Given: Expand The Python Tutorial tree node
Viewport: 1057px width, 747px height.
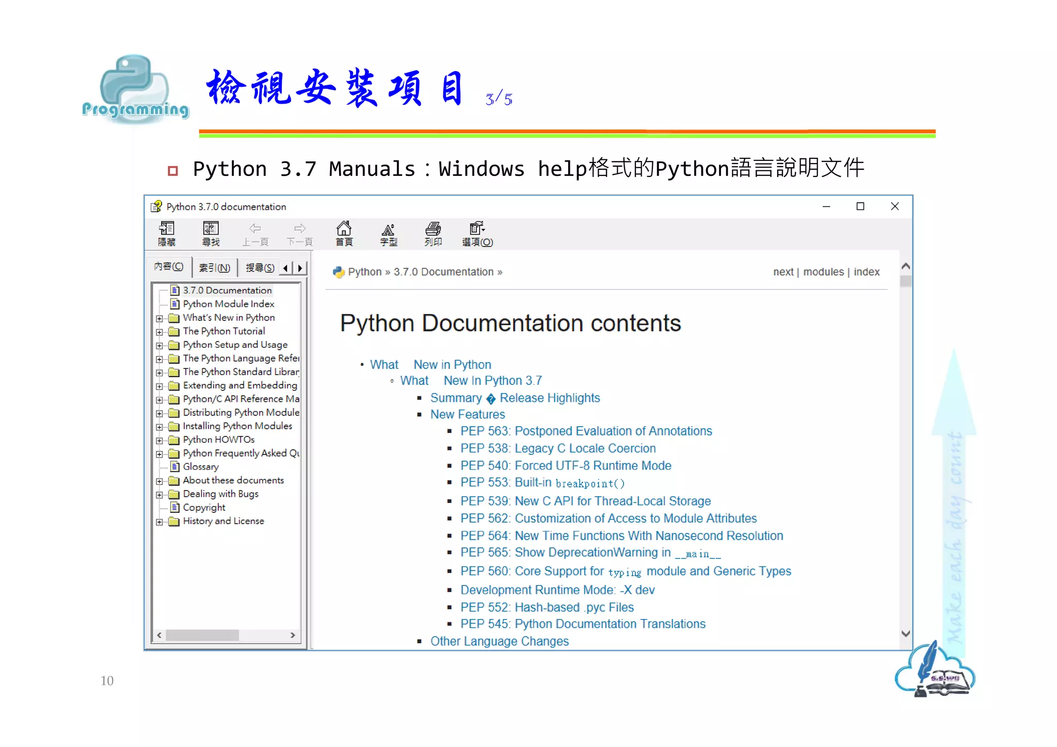Looking at the screenshot, I should [x=159, y=332].
